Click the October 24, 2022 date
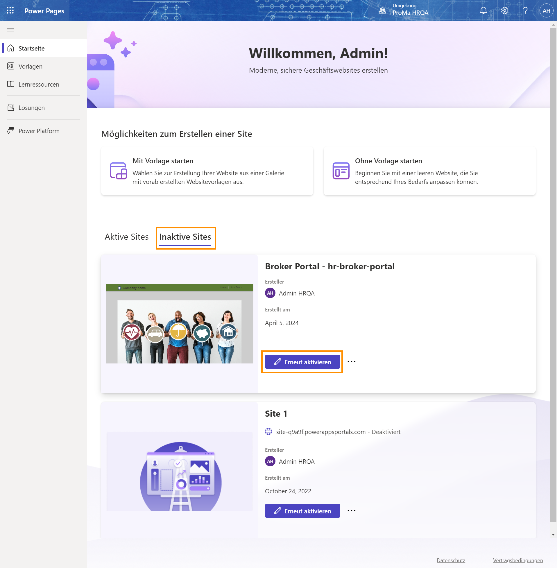 tap(288, 491)
